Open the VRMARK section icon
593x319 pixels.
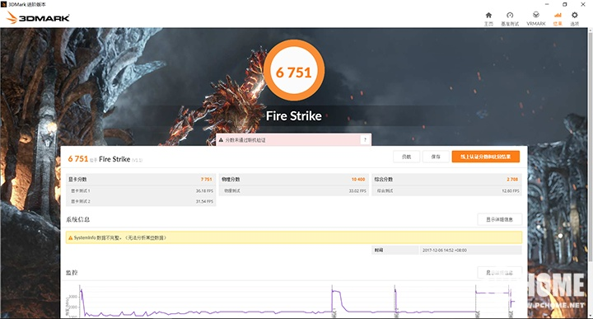[536, 15]
